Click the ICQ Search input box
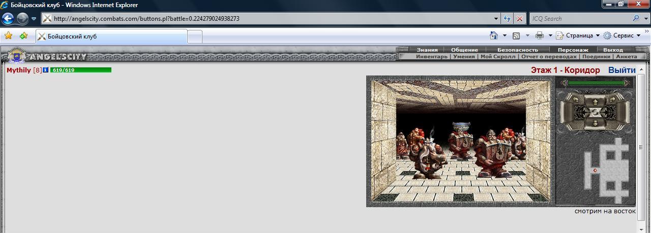Screen dimensions: 651x233 coord(580,19)
